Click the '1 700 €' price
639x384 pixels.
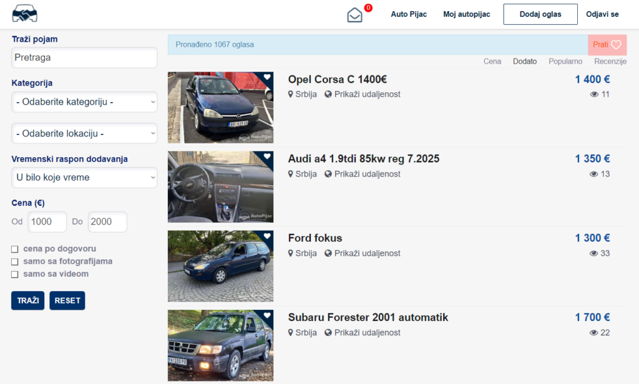point(593,318)
